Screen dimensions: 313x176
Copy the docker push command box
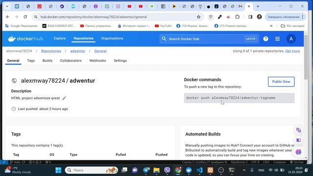(x=239, y=98)
